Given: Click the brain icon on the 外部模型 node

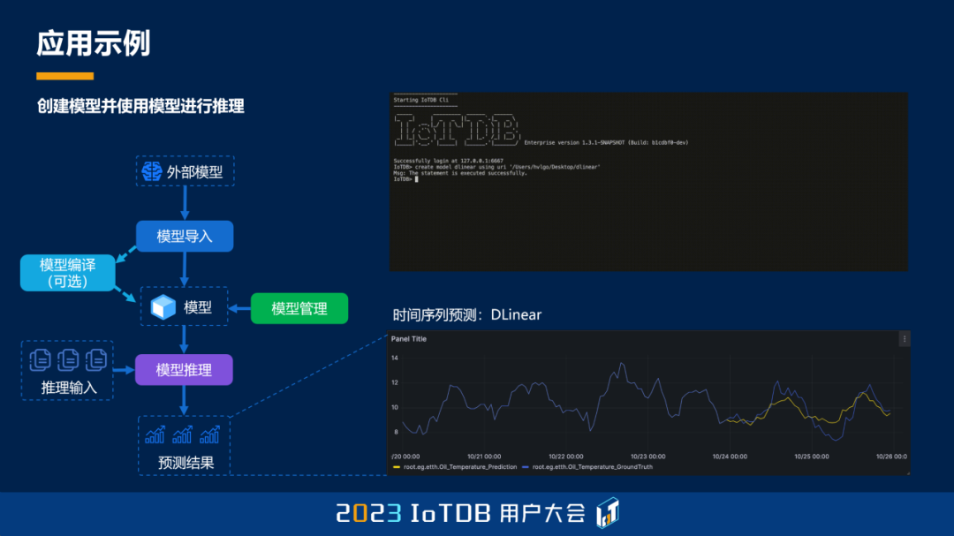Looking at the screenshot, I should click(153, 171).
